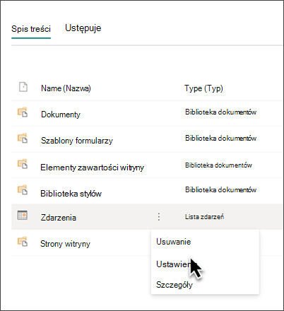Click the Dokumenty library icon

(x=23, y=112)
